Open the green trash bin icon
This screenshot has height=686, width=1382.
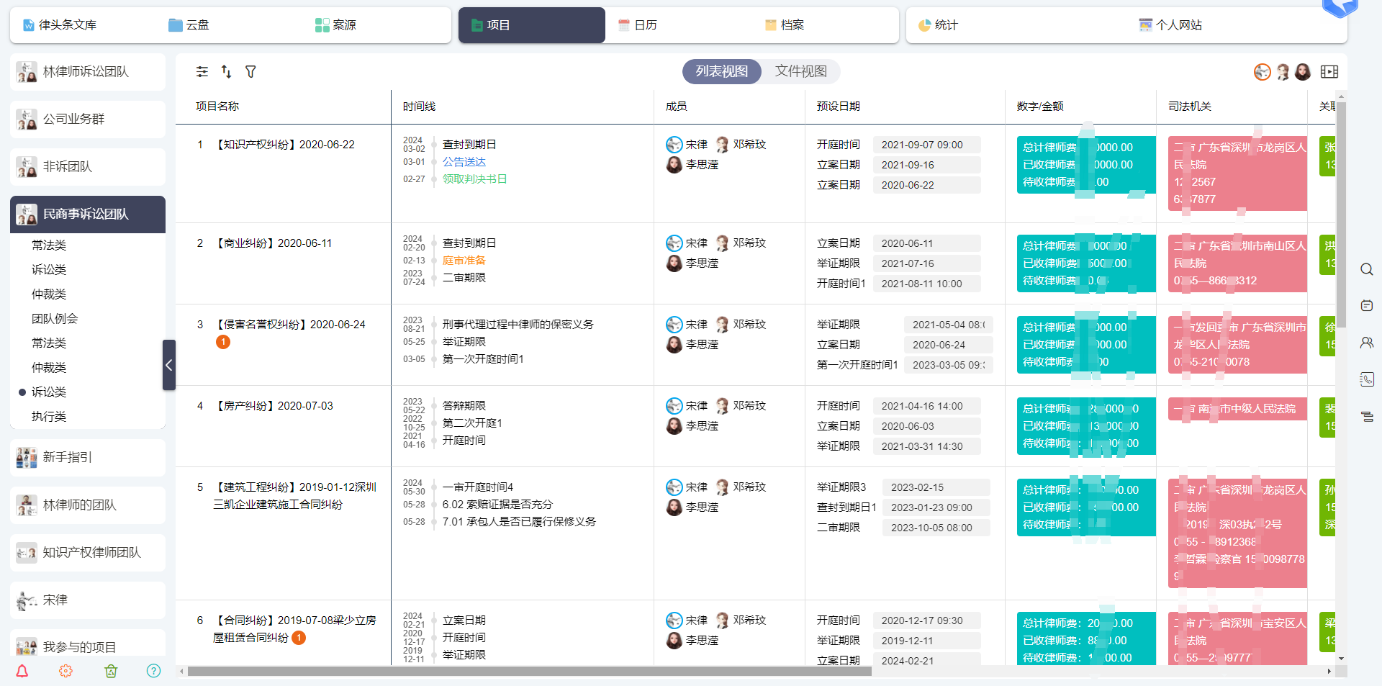click(x=111, y=671)
